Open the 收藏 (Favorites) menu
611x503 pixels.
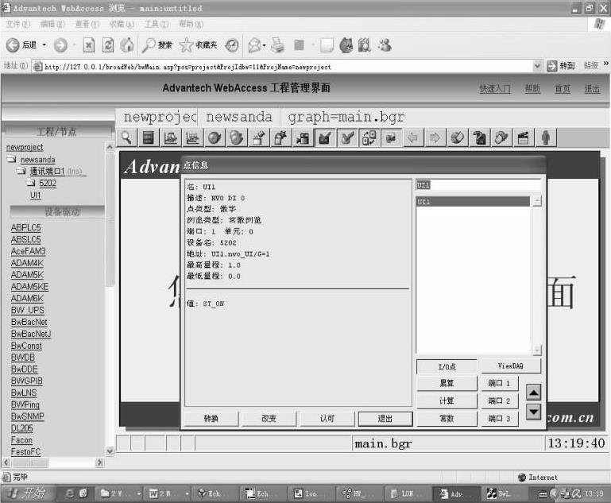tap(122, 24)
